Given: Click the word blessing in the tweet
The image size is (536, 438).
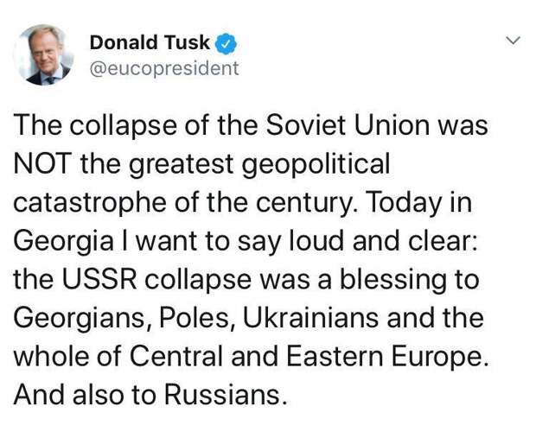Looking at the screenshot, I should click(x=392, y=281).
